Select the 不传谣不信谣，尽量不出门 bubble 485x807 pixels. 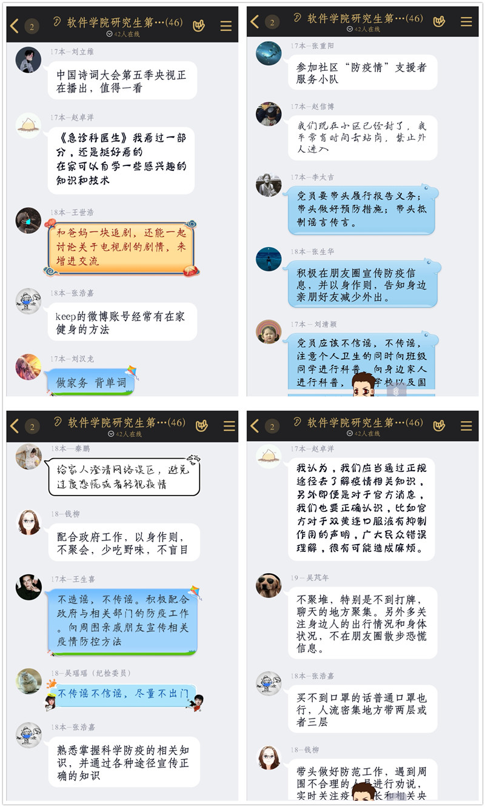point(123,694)
